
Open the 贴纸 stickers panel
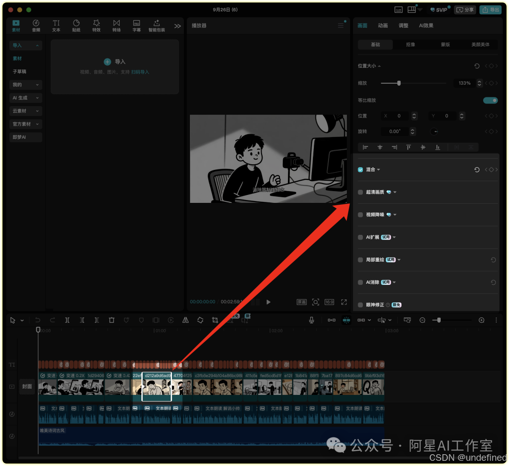point(76,25)
